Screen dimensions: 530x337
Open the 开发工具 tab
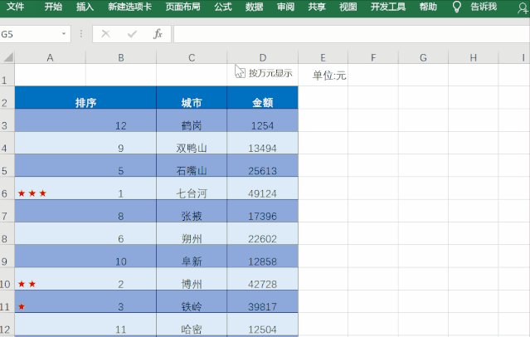pos(388,7)
